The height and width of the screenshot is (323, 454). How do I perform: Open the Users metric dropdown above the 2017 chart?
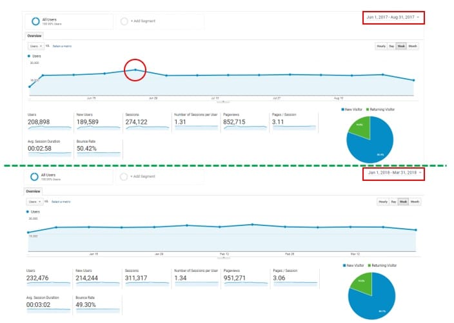[35, 47]
